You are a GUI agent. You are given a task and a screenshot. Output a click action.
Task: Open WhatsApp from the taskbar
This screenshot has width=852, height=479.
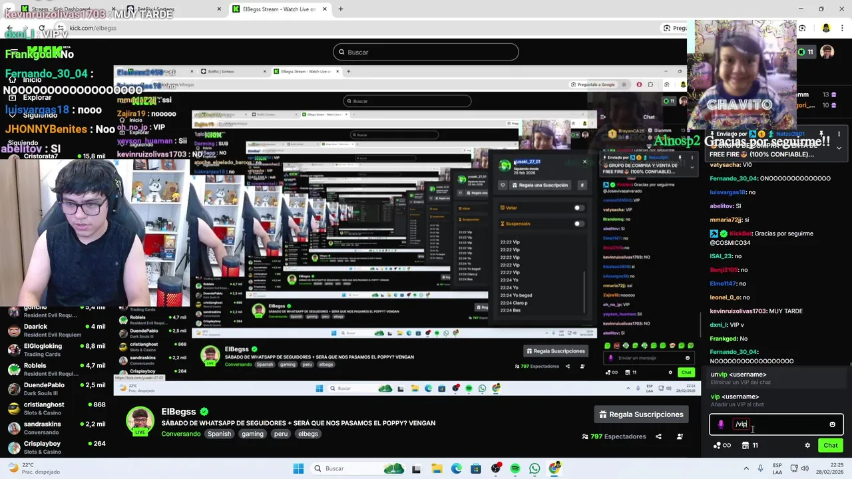coord(534,468)
